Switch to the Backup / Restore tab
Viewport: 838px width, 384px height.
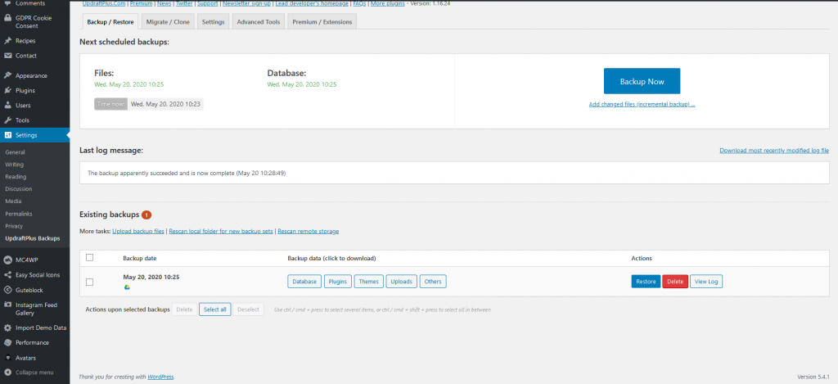[110, 22]
